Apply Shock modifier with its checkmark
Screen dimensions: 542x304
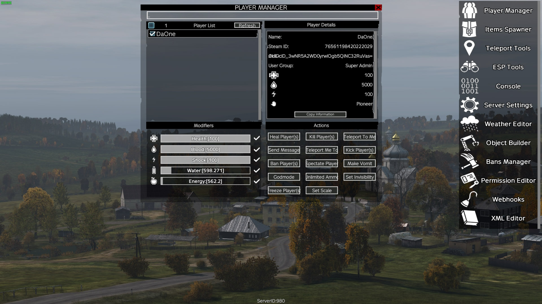coord(257,160)
